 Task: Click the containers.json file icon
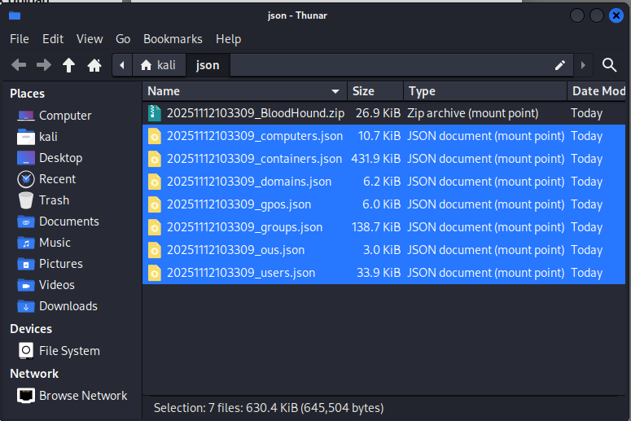[155, 159]
